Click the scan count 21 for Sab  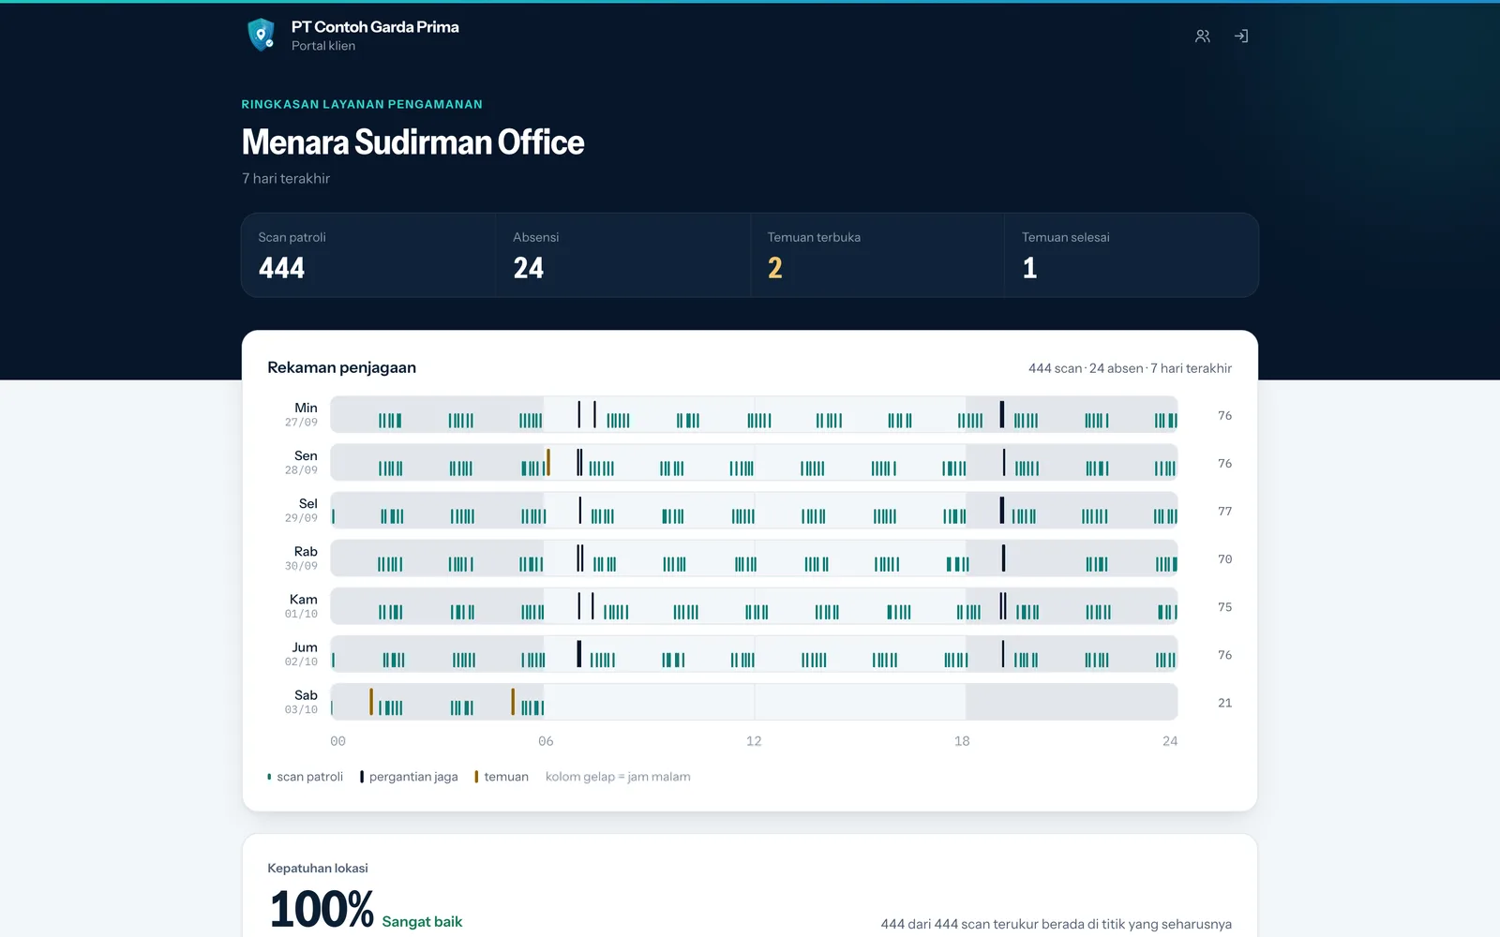[x=1224, y=703]
